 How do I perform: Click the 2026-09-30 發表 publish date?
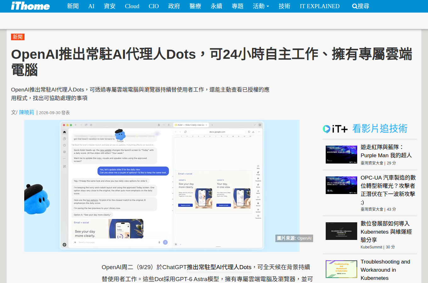pyautogui.click(x=54, y=113)
